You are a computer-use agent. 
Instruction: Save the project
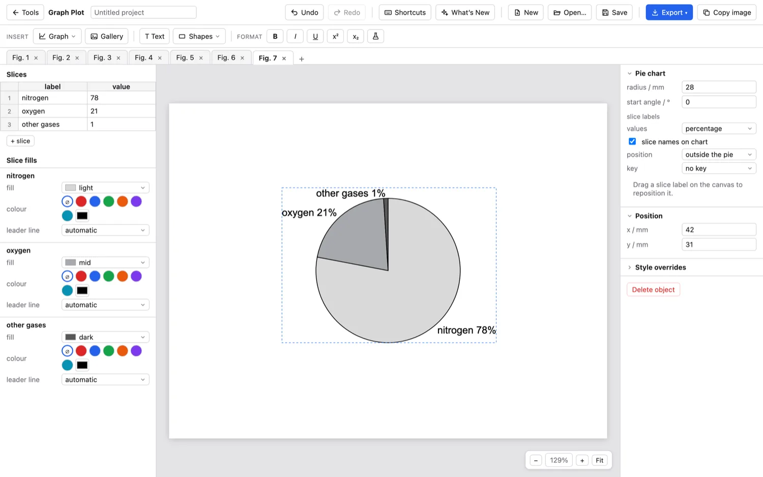614,12
